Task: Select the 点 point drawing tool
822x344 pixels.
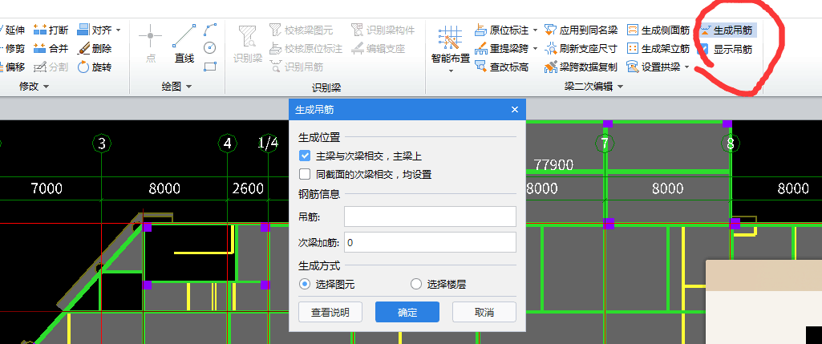Action: tap(151, 43)
